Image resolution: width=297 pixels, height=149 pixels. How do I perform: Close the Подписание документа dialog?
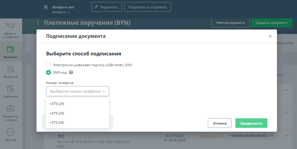[270, 36]
